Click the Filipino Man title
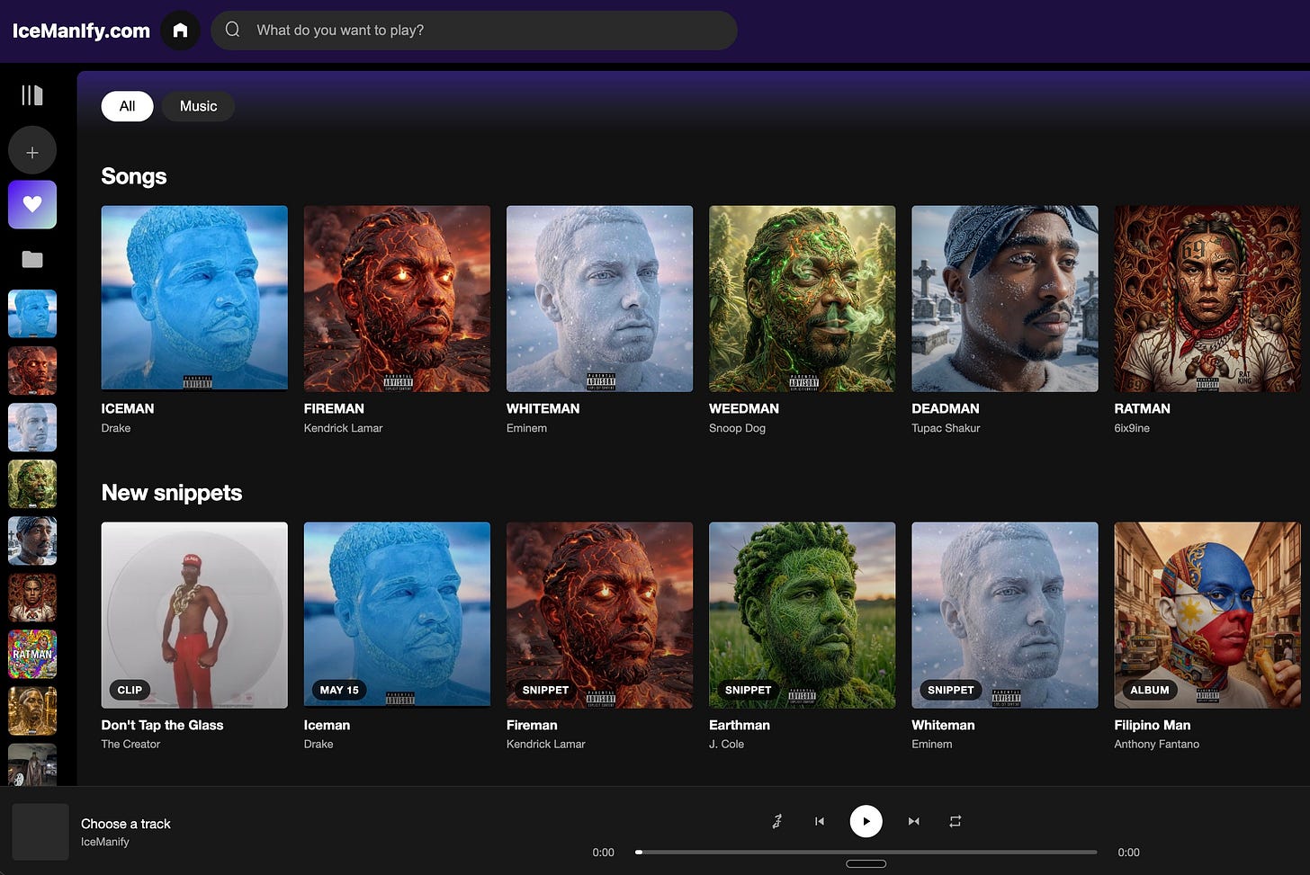 click(x=1153, y=725)
